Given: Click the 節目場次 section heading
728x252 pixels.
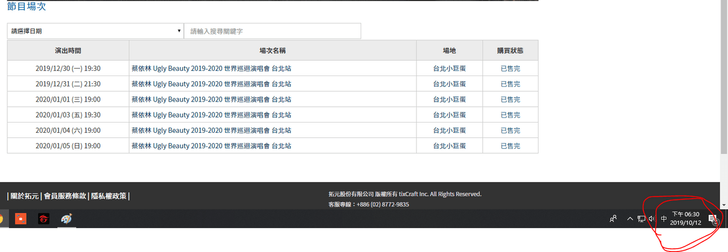Looking at the screenshot, I should coord(27,7).
